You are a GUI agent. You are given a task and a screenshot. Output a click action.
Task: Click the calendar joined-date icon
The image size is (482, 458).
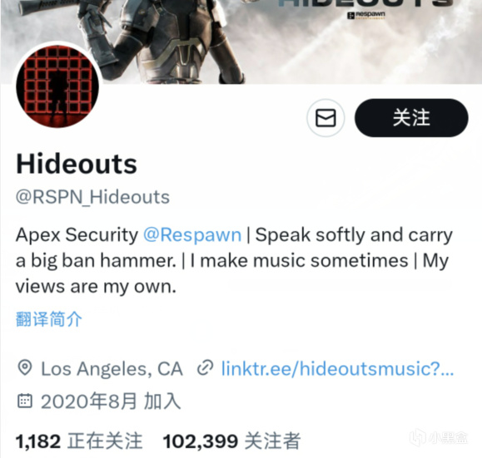pyautogui.click(x=25, y=401)
